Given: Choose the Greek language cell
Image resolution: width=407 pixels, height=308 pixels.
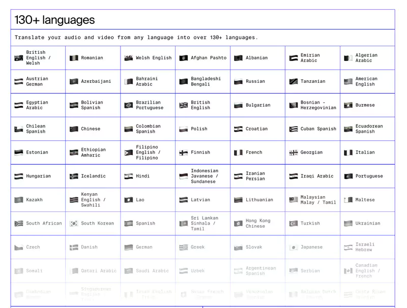Looking at the screenshot, I should [x=202, y=247].
